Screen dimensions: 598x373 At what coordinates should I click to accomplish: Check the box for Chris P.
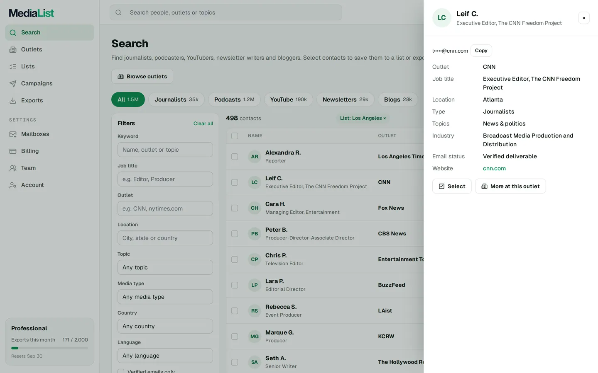235,259
